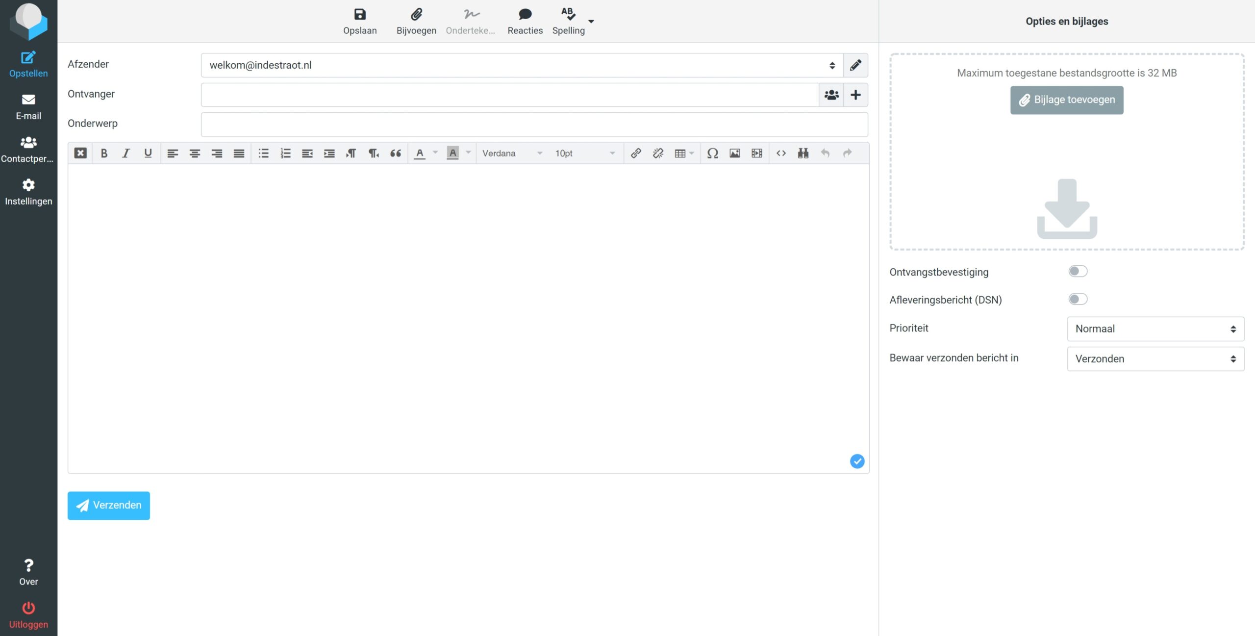
Task: Insert a blockquote using the quote icon
Action: (x=396, y=153)
